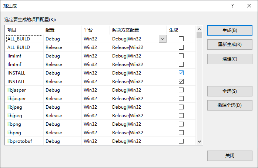Sort by the 项目 column header

tap(24, 30)
